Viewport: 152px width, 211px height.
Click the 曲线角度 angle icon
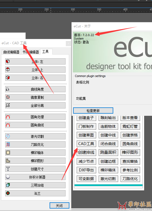(x=8, y=89)
